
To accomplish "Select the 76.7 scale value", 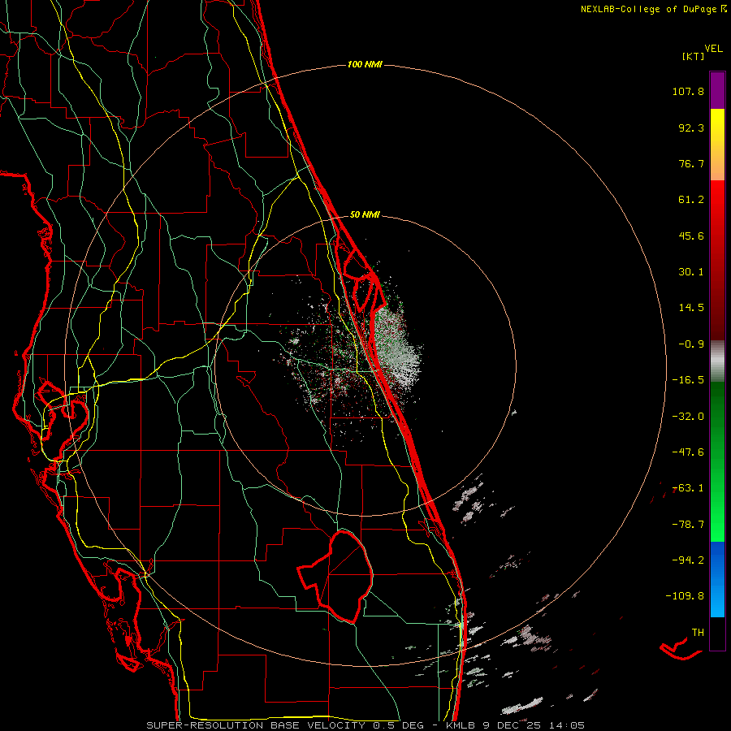I will (x=691, y=163).
